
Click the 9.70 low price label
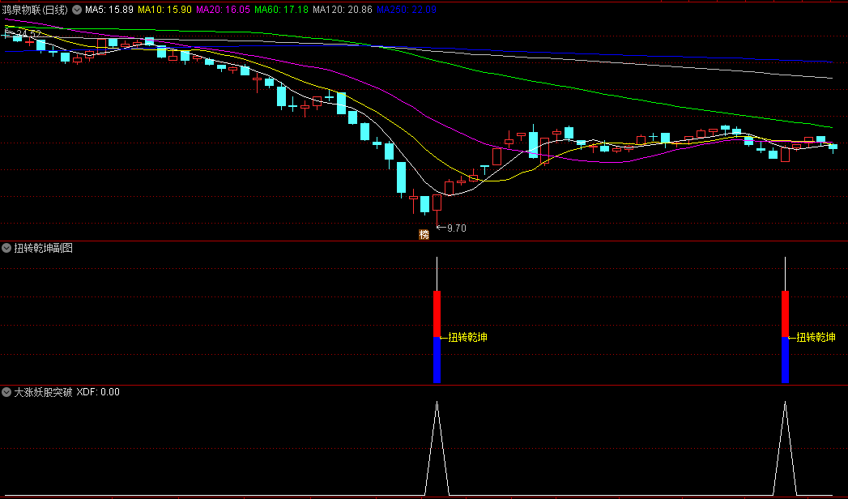pos(457,228)
